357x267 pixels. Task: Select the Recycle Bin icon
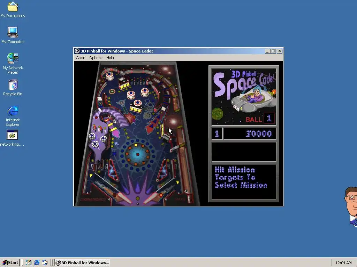[13, 87]
